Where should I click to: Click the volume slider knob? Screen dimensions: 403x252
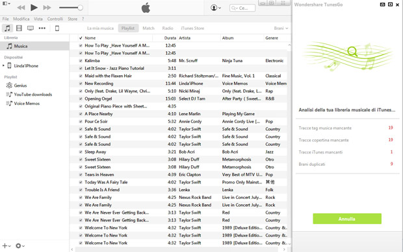click(x=80, y=8)
